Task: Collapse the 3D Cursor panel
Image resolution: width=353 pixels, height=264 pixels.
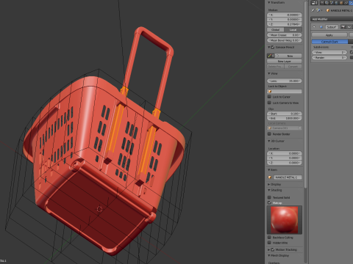Action: (269, 141)
